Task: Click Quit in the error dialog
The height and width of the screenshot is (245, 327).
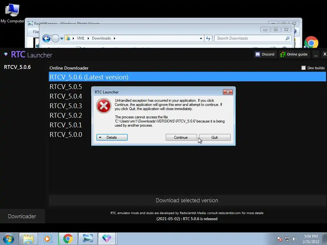Action: (x=215, y=137)
